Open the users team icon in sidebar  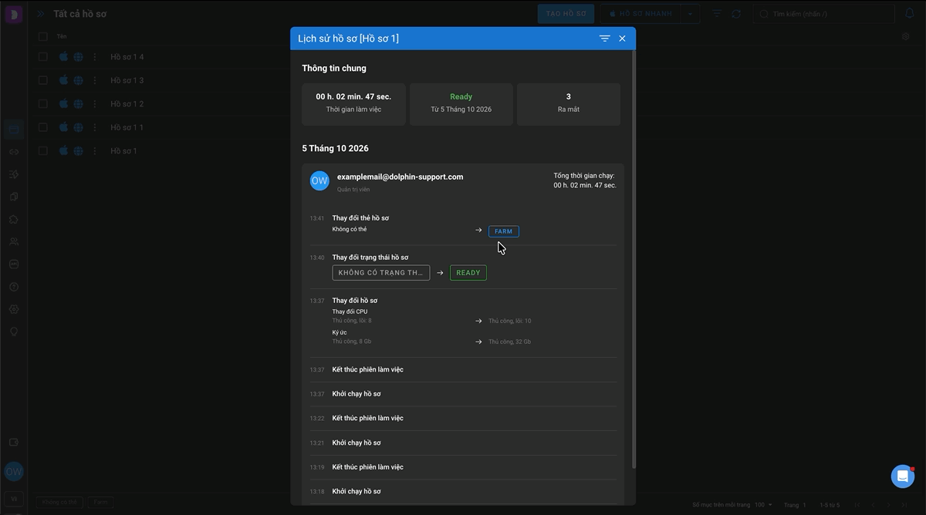click(x=14, y=241)
